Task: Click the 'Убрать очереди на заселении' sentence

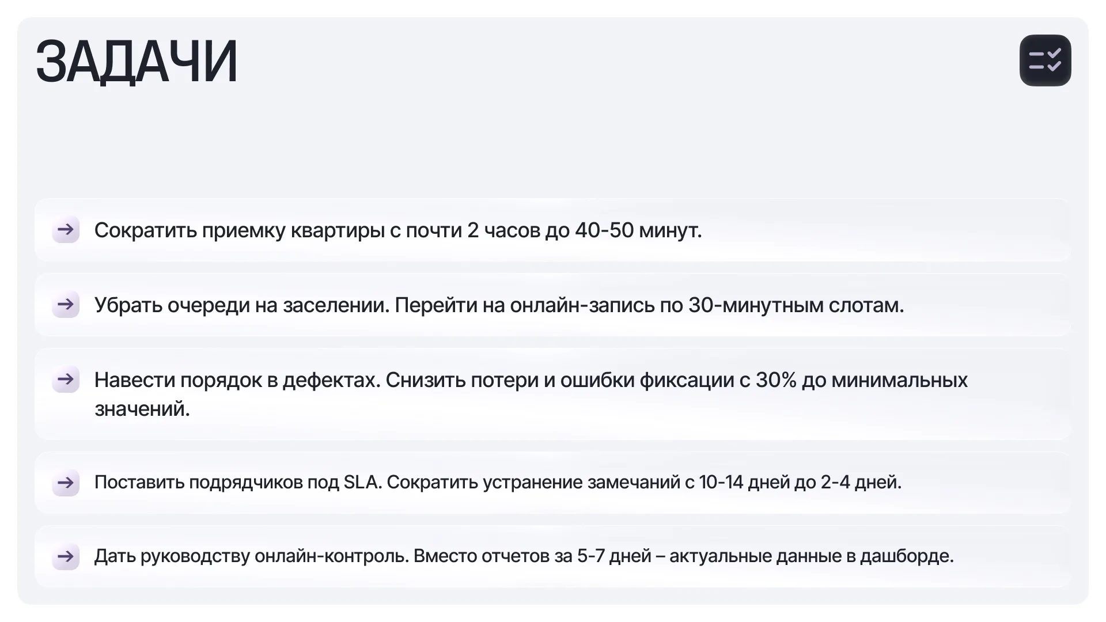Action: click(242, 305)
